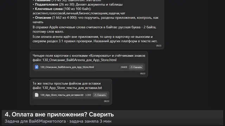The width and height of the screenshot is (225, 126).
Task: Download the 130_Описание_ВайбАгента html file
Action: coord(136,67)
